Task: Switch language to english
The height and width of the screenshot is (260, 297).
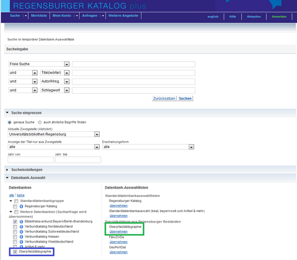Action: tap(213, 16)
